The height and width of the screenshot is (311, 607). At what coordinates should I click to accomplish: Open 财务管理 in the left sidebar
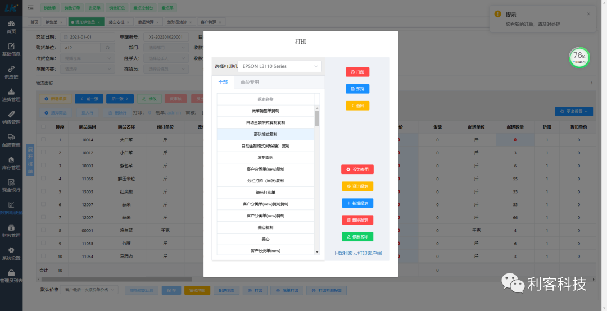pyautogui.click(x=11, y=230)
